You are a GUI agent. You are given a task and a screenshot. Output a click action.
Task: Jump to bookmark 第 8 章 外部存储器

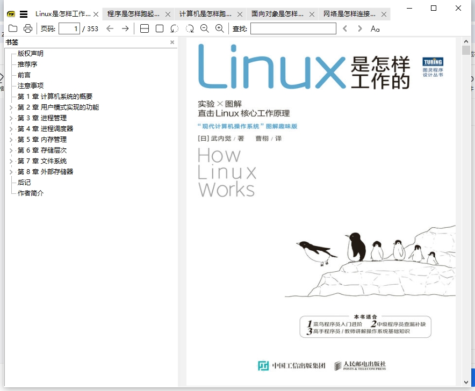click(x=45, y=172)
